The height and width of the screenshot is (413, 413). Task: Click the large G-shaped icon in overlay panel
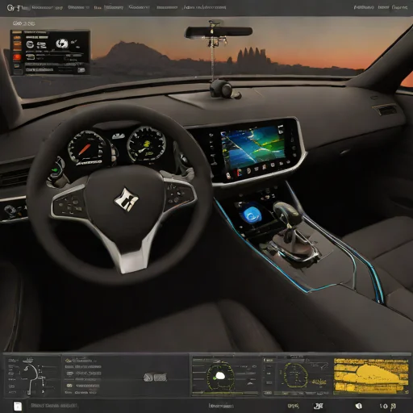[30, 44]
